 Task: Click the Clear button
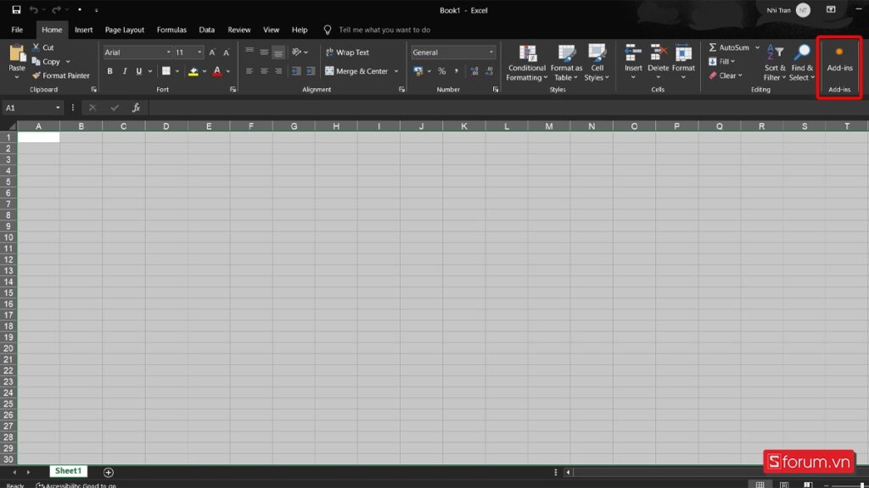(726, 75)
